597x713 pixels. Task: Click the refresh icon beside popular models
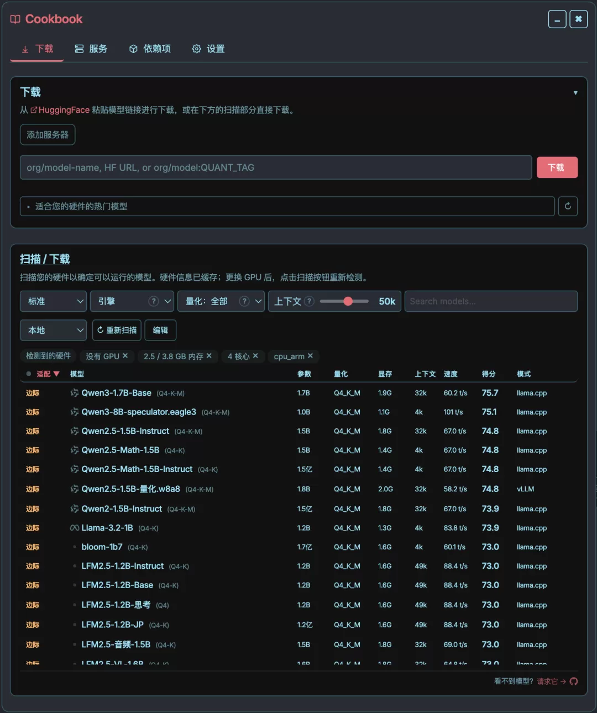point(568,206)
